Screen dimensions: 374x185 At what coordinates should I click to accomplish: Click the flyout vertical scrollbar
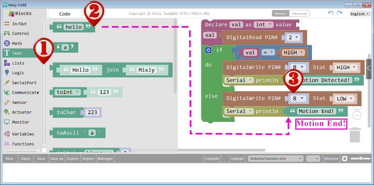[x=175, y=56]
